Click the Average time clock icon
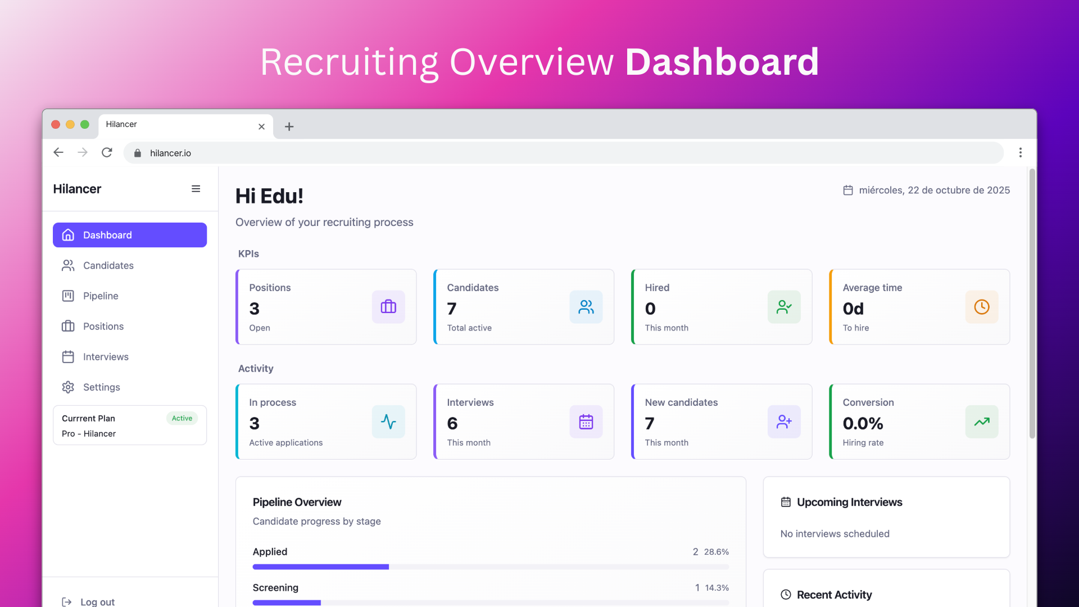 (982, 307)
